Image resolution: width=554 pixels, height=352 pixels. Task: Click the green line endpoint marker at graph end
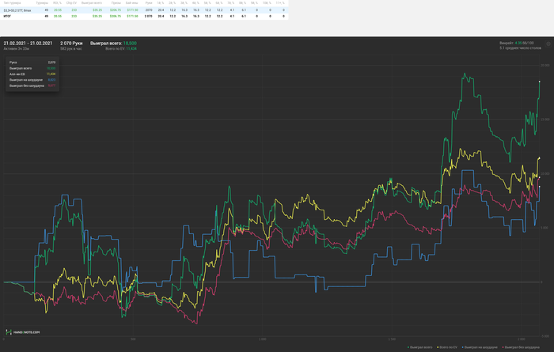540,82
